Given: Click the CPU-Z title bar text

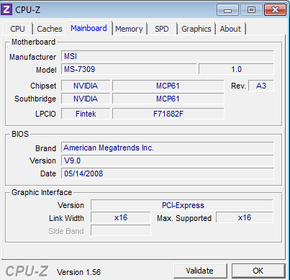Looking at the screenshot, I should pos(27,10).
